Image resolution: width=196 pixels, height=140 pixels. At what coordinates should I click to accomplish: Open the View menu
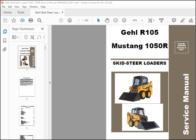17,7
